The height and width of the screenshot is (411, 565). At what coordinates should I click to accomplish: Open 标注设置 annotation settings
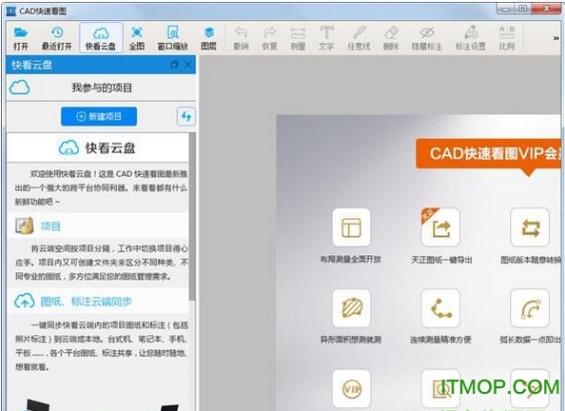click(x=471, y=38)
